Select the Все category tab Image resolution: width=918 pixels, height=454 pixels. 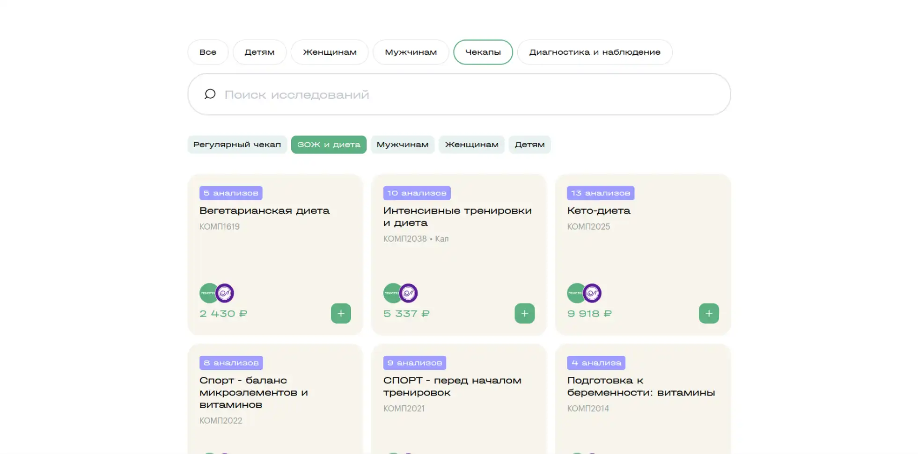coord(208,52)
